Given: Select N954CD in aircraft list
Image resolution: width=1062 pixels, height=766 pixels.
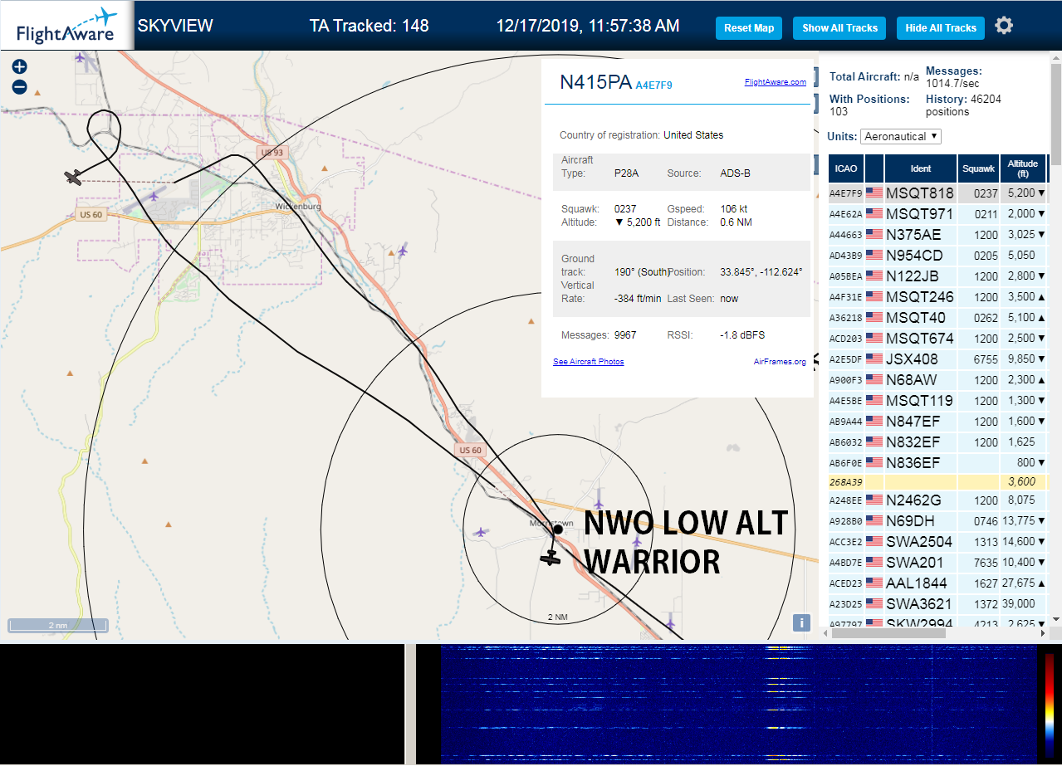Looking at the screenshot, I should click(937, 256).
